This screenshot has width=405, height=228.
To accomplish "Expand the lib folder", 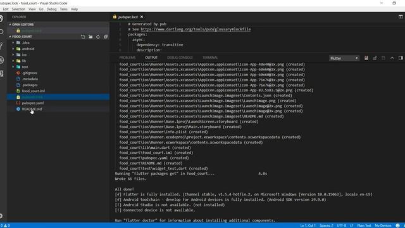I will (13, 61).
